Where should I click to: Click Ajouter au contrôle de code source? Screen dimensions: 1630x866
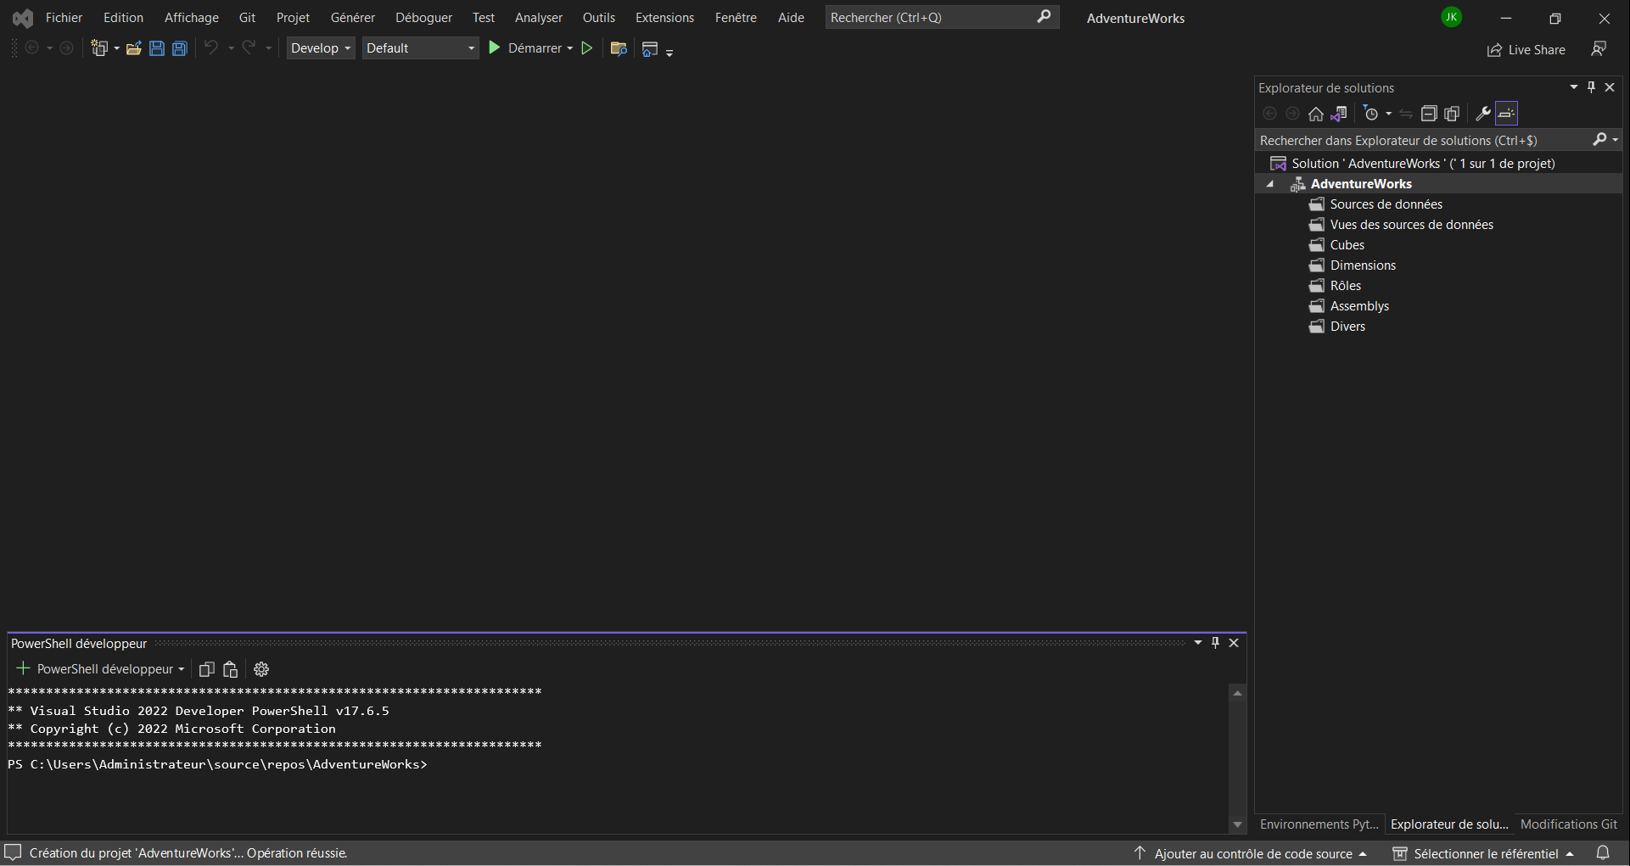coord(1250,854)
